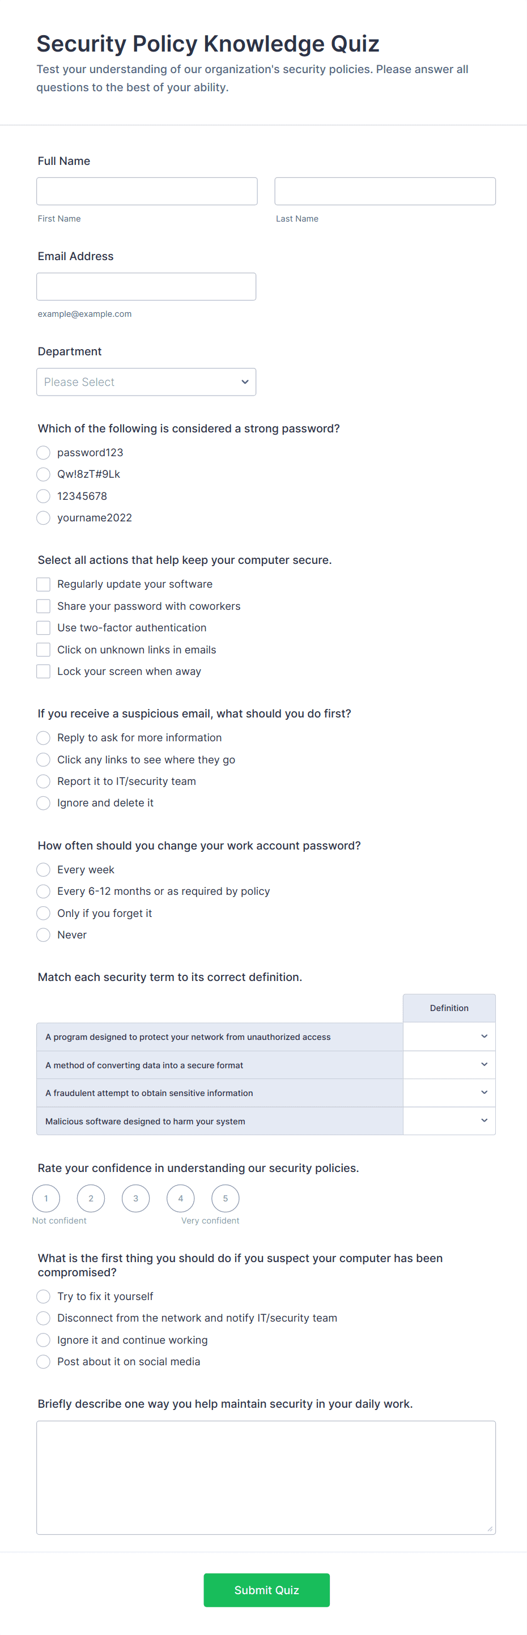
Task: Pick confidence rating 3
Action: pyautogui.click(x=136, y=1198)
